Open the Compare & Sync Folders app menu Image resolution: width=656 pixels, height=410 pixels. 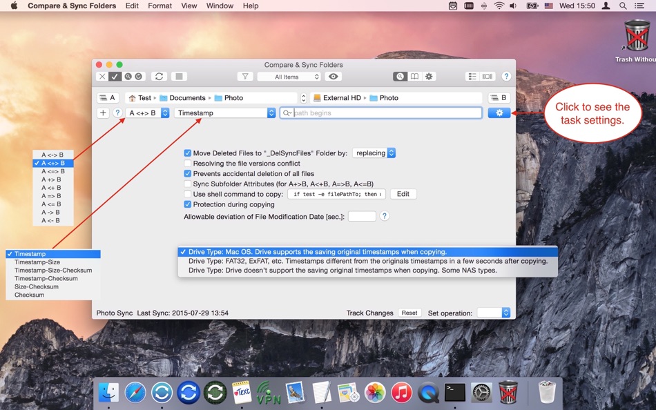tap(72, 6)
